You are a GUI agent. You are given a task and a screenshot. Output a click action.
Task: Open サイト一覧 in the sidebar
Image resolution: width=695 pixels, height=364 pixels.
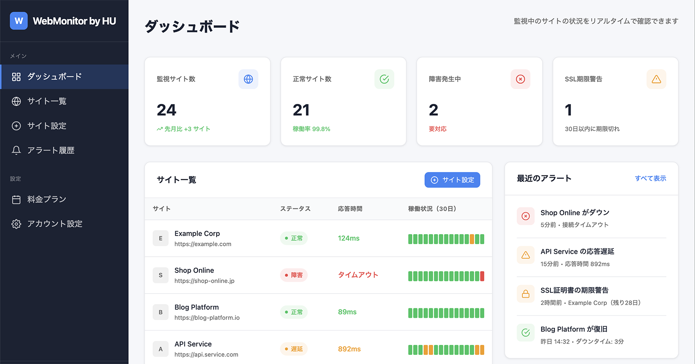64,101
